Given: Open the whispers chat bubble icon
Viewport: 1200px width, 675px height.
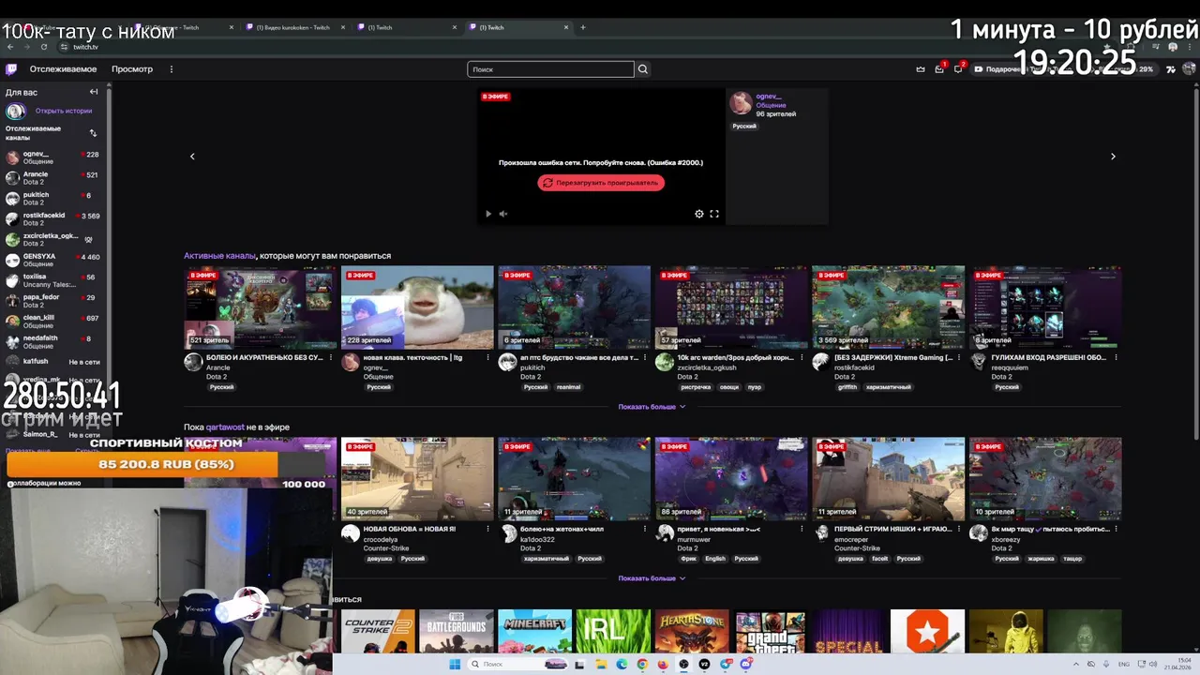Looking at the screenshot, I should 958,69.
